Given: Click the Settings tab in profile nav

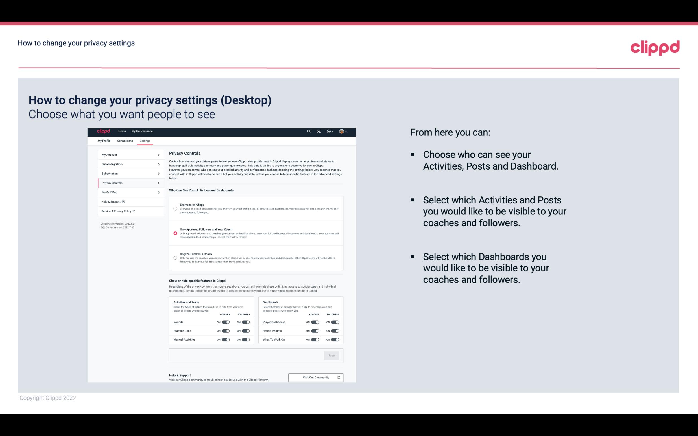Looking at the screenshot, I should (145, 141).
